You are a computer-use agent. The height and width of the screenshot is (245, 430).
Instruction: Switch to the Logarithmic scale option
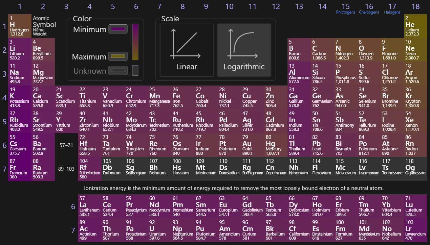pyautogui.click(x=244, y=50)
